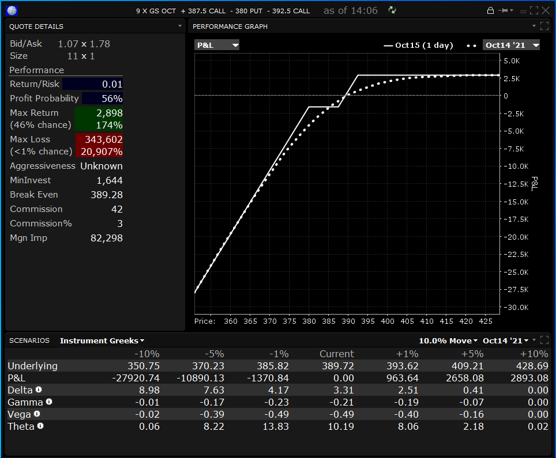Click the current Delta value 3.31
Screen dimensions: 556x458
point(344,390)
